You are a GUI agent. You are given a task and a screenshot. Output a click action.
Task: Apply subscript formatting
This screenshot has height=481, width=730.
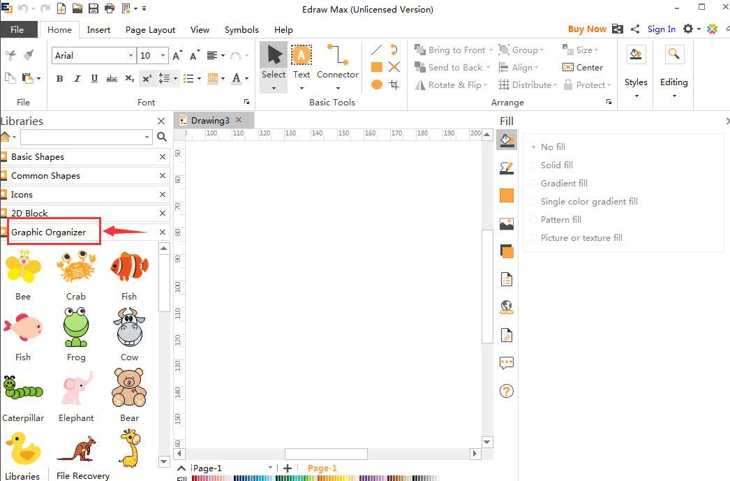tap(130, 78)
